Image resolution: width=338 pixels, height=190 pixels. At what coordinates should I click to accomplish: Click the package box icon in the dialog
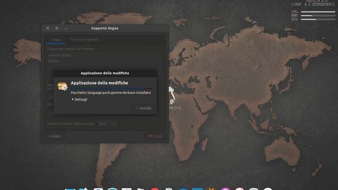tap(62, 87)
